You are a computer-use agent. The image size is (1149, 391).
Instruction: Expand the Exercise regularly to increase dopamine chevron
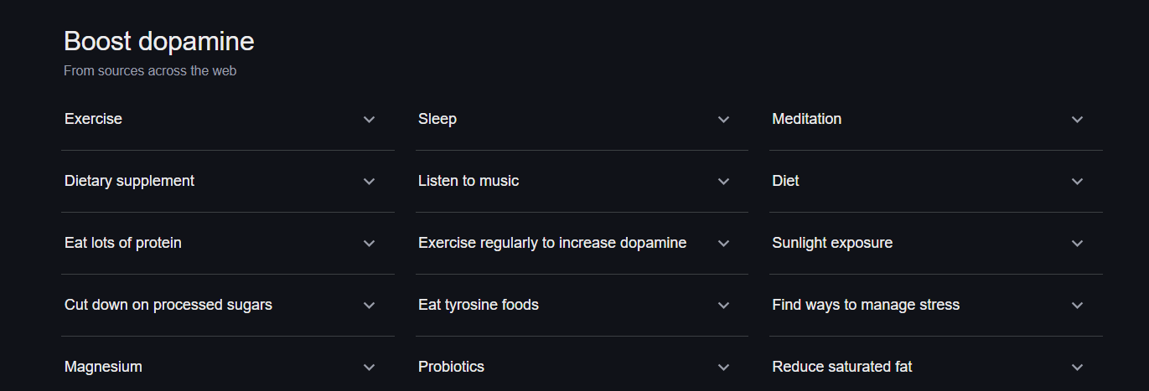(x=723, y=244)
